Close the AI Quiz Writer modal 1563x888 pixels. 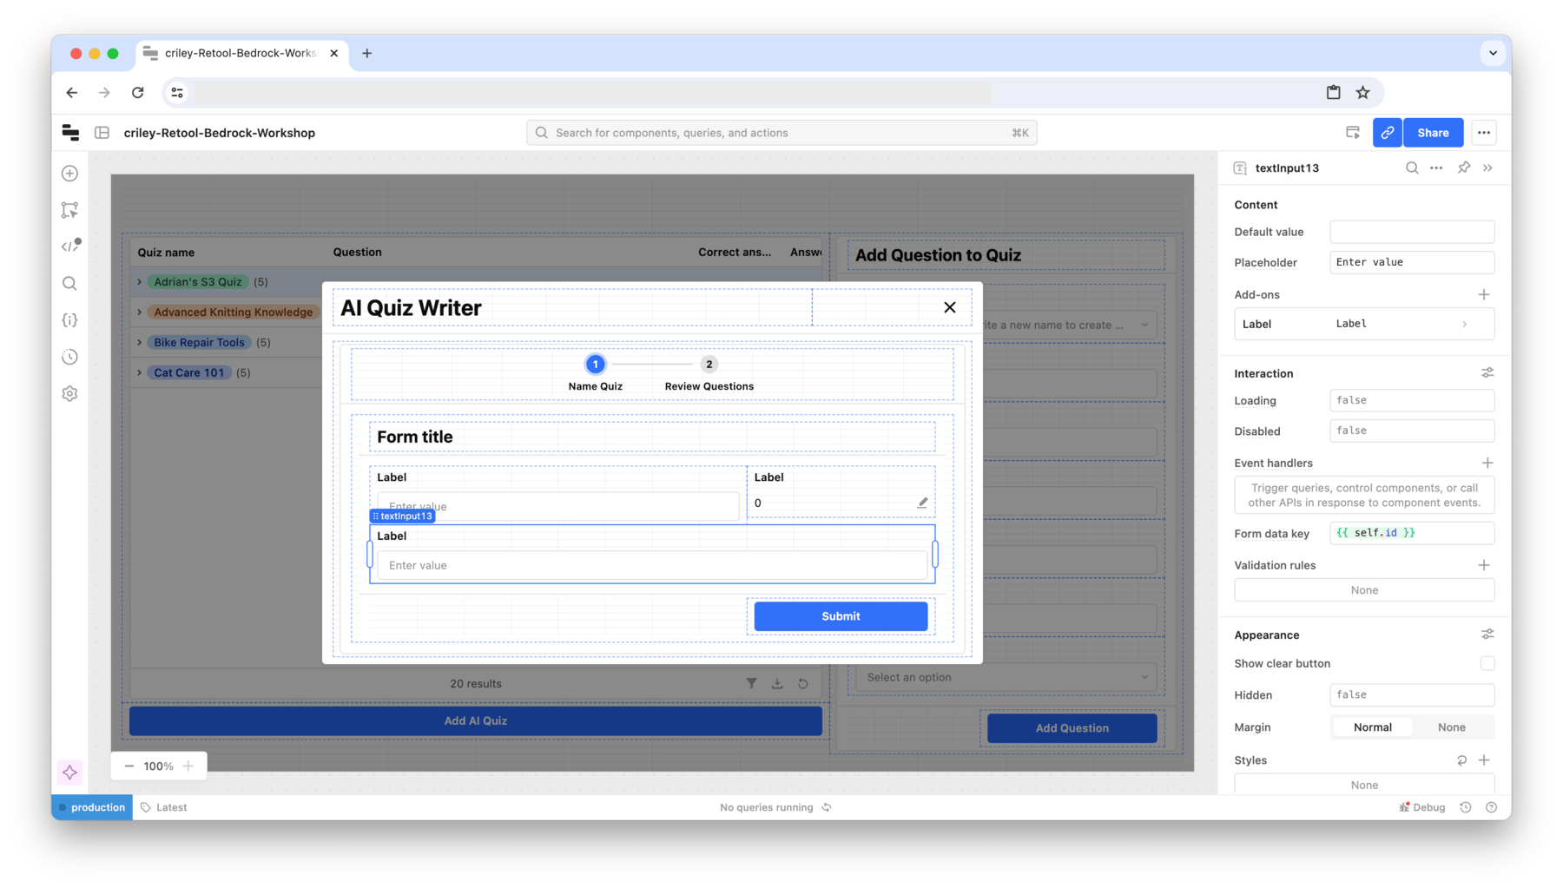(950, 307)
